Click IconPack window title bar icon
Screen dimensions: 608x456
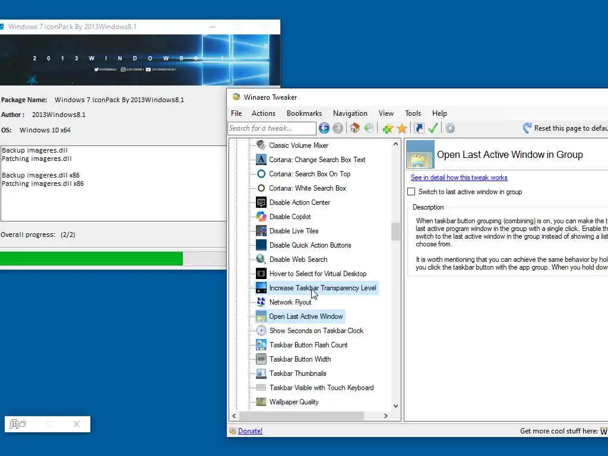tap(2, 26)
